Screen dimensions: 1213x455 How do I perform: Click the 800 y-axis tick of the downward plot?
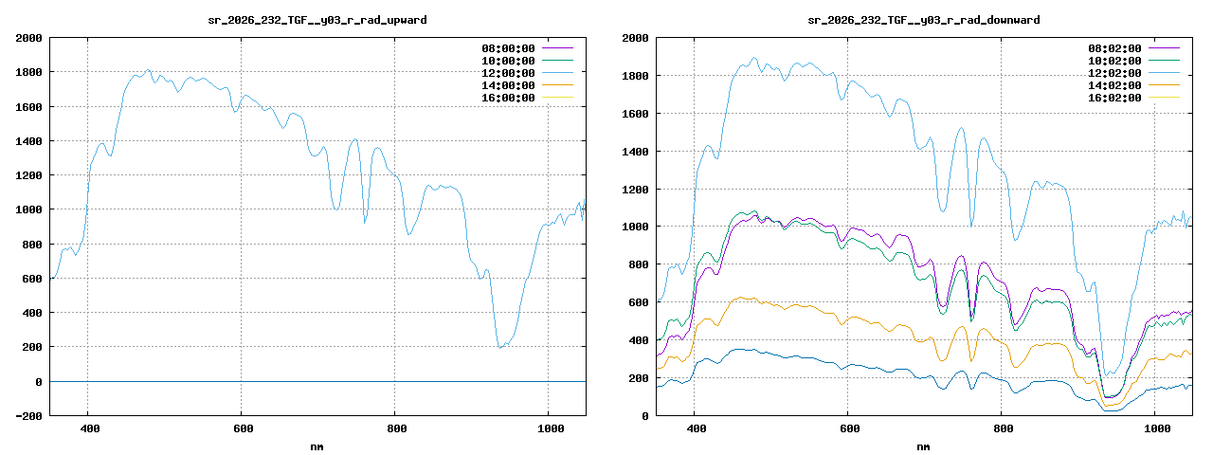pos(639,264)
